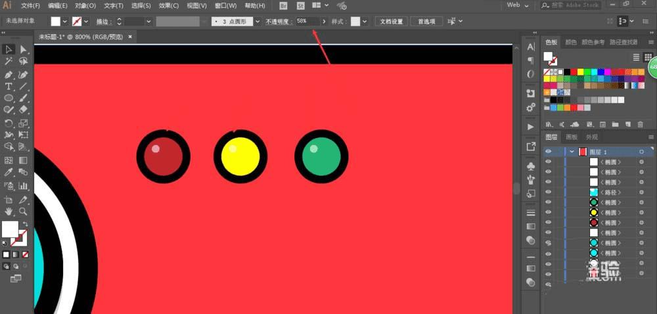Viewport: 657px width, 314px height.
Task: Click the delete swatch trash icon
Action: [x=640, y=124]
